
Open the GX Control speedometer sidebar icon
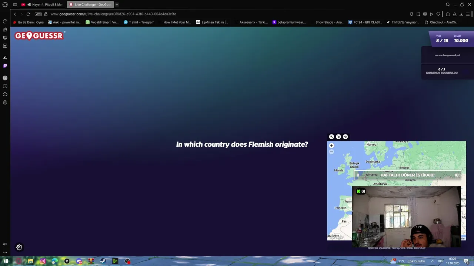click(x=5, y=21)
